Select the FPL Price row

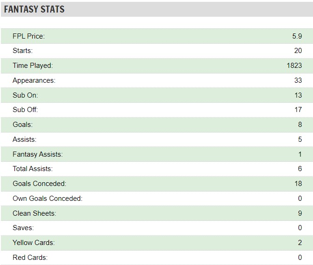pos(157,36)
